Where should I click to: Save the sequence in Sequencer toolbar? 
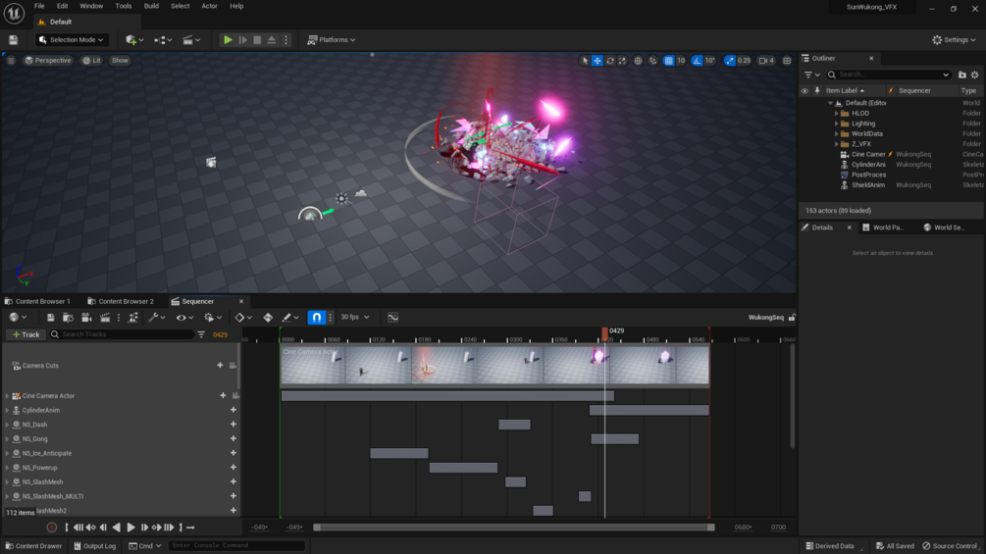tap(50, 318)
